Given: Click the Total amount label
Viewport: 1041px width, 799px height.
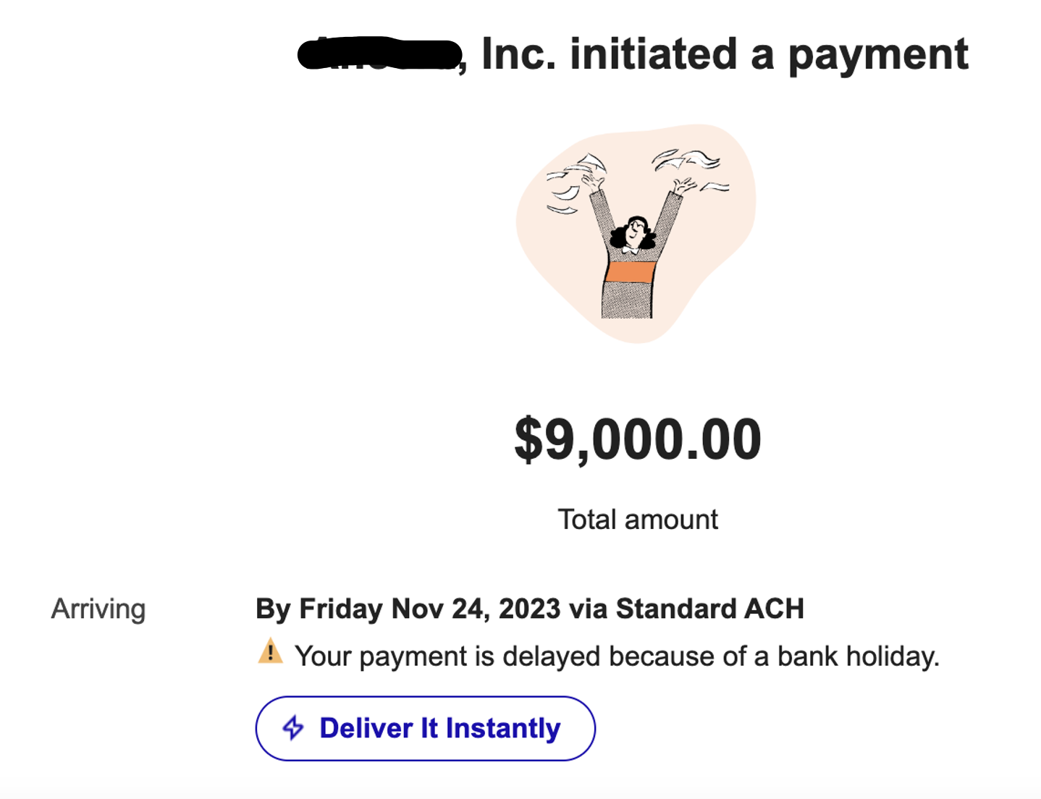Looking at the screenshot, I should (x=638, y=520).
